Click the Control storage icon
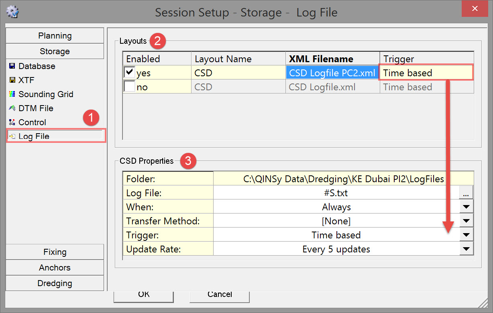 (12, 122)
